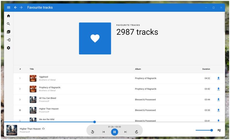Click the Higher Than Heaven row cover art
The height and width of the screenshot is (140, 230).
click(x=33, y=110)
